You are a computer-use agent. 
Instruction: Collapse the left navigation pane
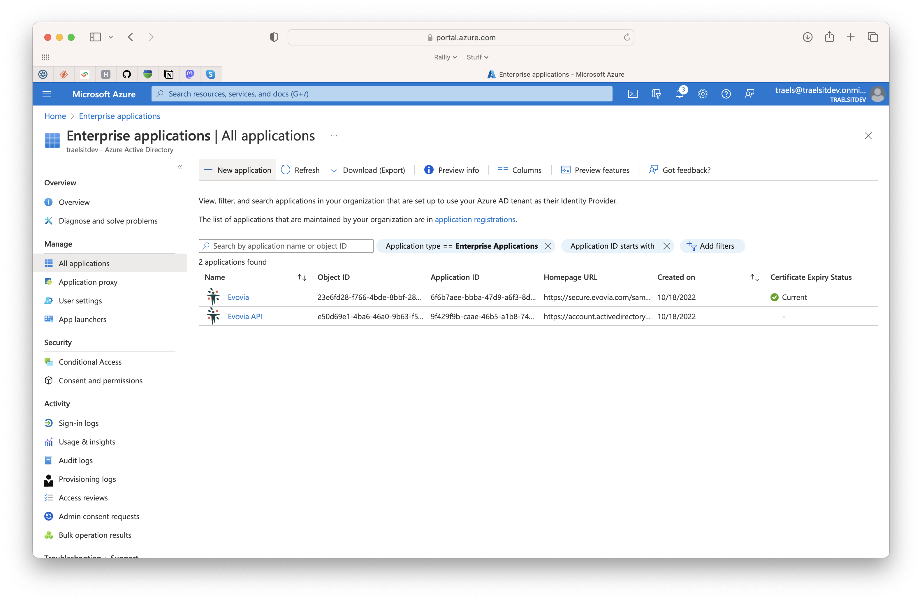180,167
